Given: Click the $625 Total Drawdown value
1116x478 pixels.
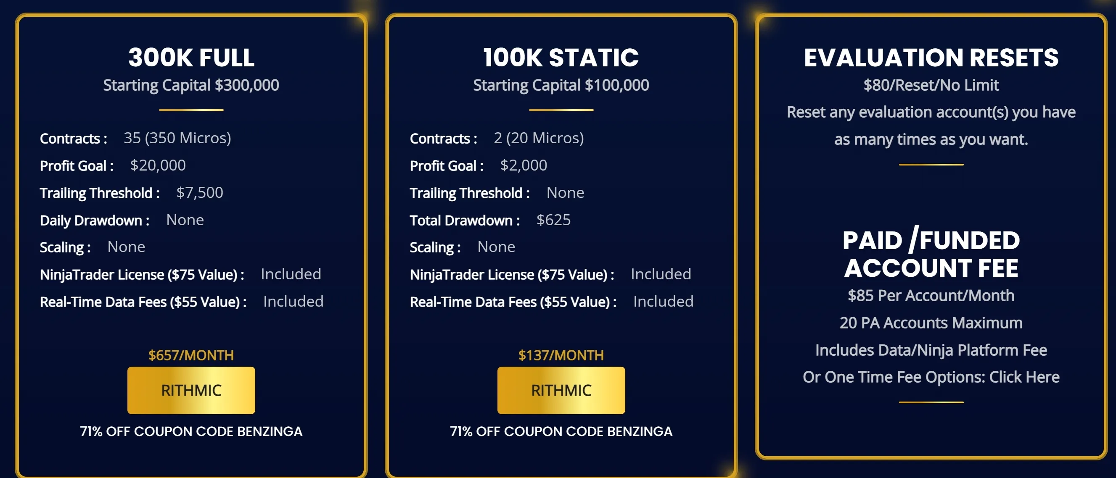Looking at the screenshot, I should pos(553,220).
